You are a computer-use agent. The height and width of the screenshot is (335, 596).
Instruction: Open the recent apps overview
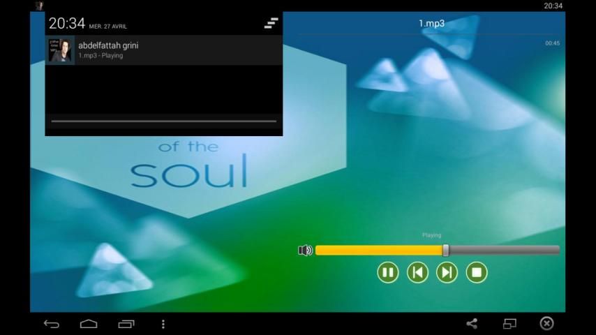[x=126, y=324]
